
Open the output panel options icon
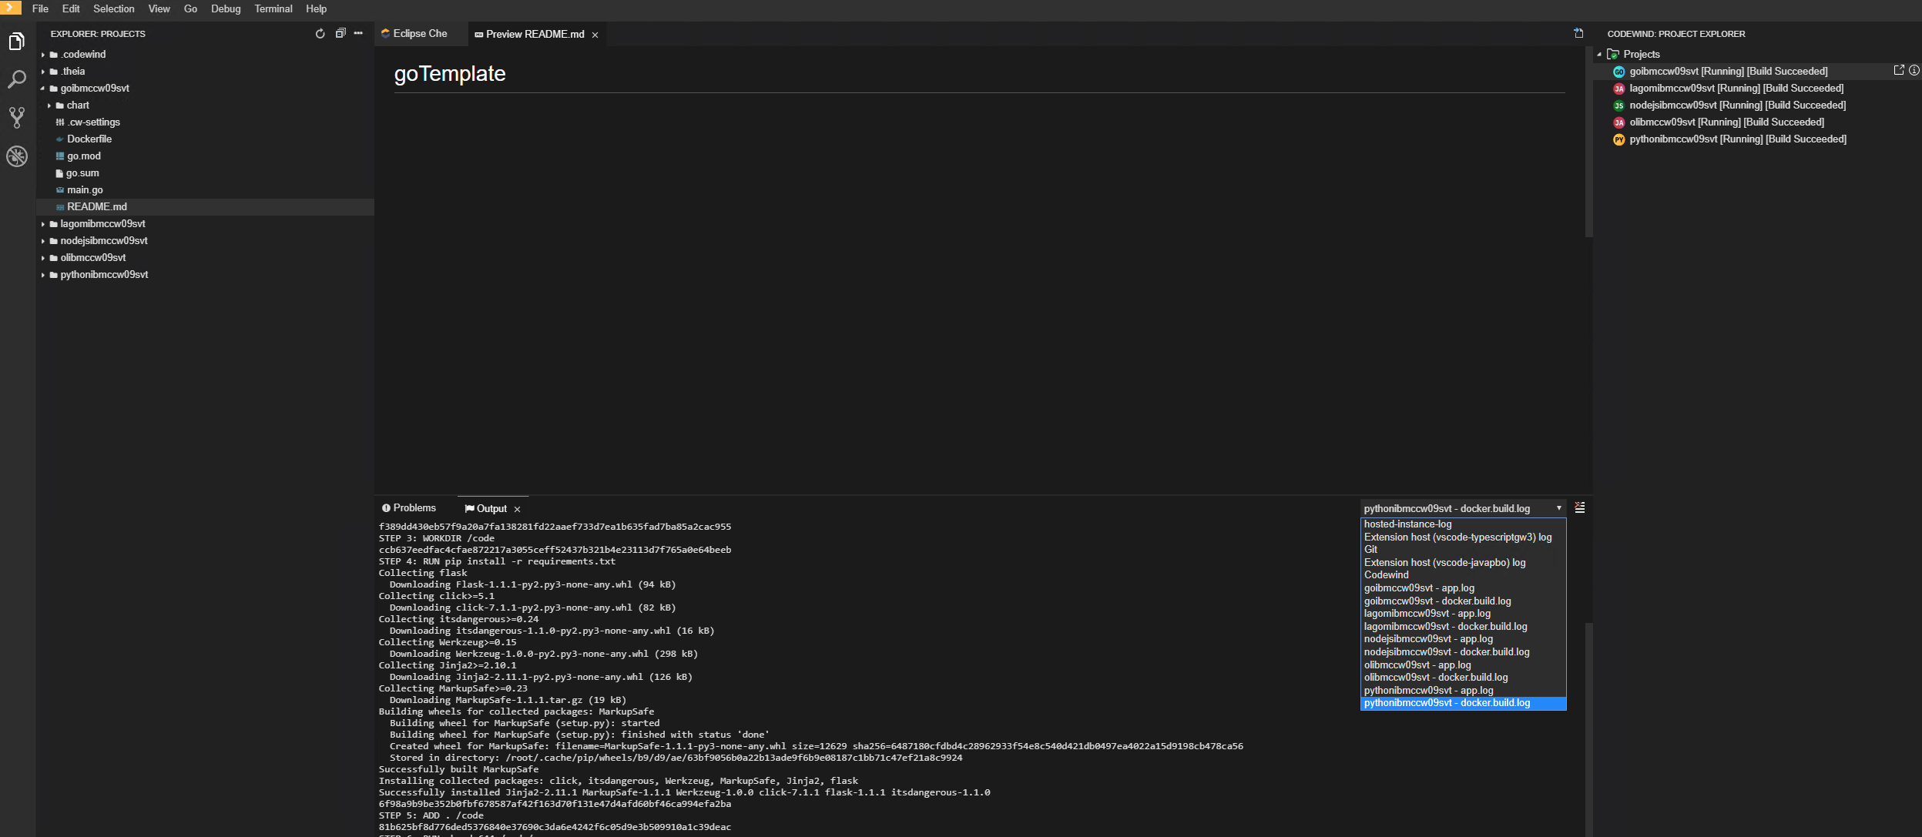click(1579, 508)
